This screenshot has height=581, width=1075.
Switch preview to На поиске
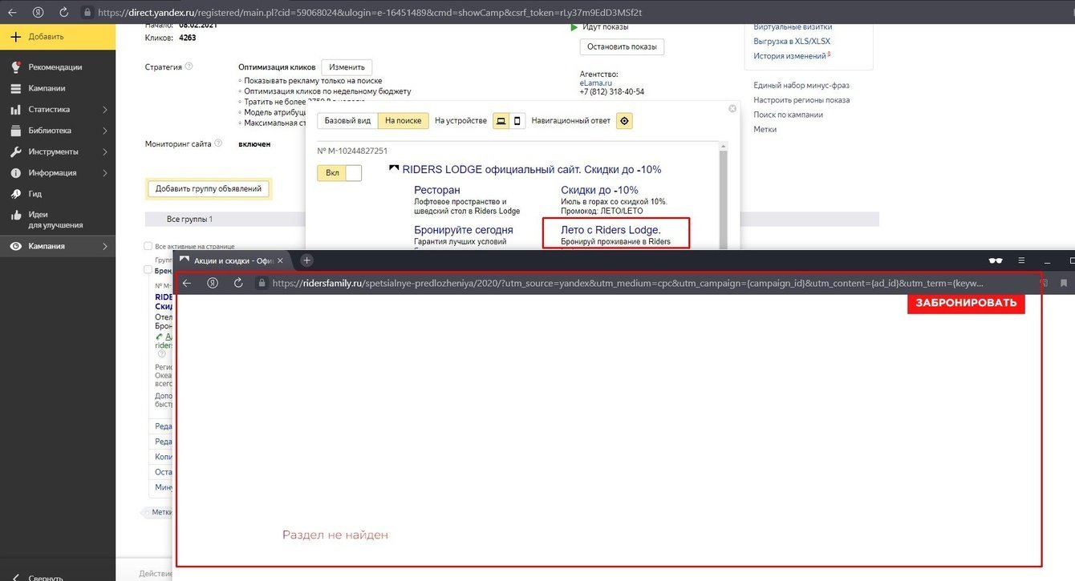click(403, 121)
